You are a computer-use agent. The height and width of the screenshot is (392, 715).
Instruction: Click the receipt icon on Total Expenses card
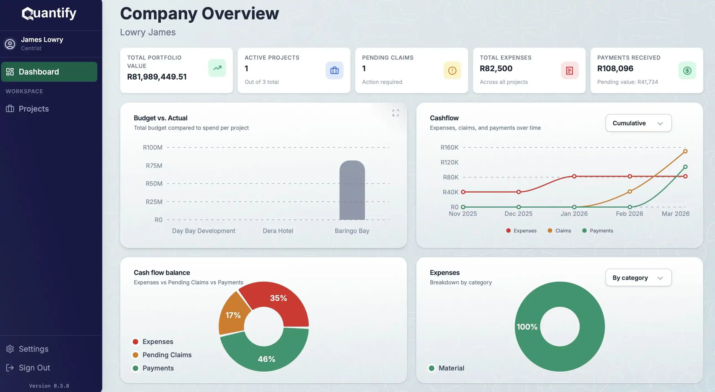(570, 70)
